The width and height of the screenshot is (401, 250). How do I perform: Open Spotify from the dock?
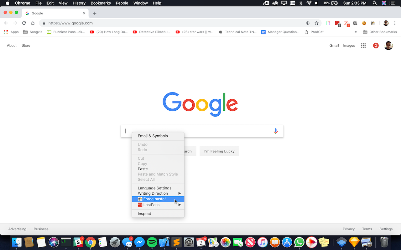coord(152,242)
